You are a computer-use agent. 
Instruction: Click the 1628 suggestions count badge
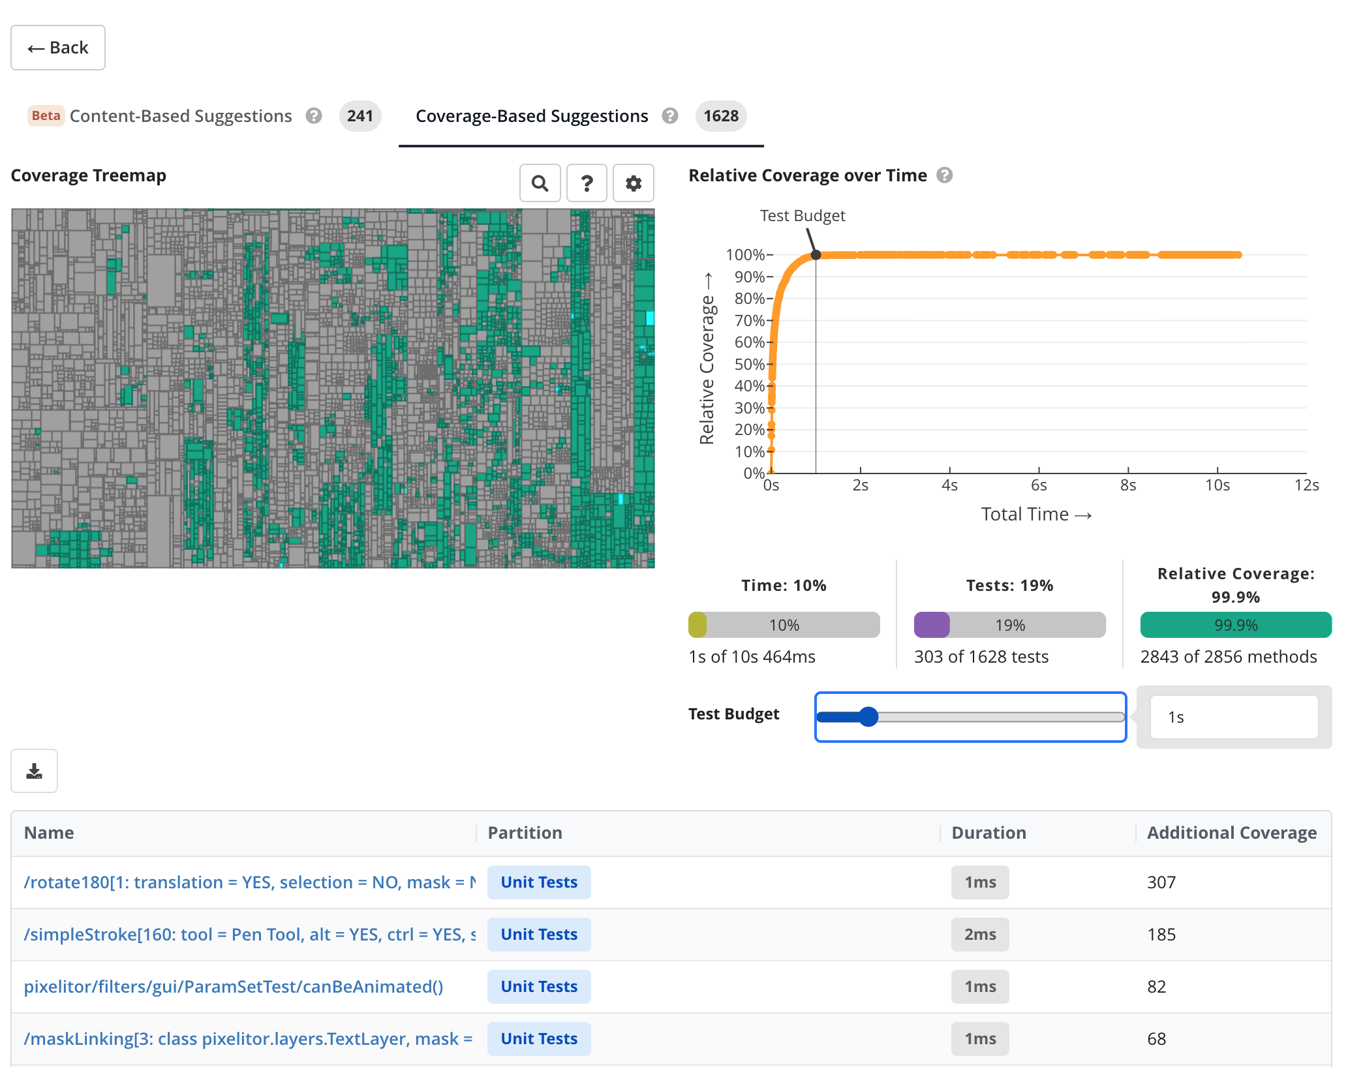pyautogui.click(x=721, y=116)
